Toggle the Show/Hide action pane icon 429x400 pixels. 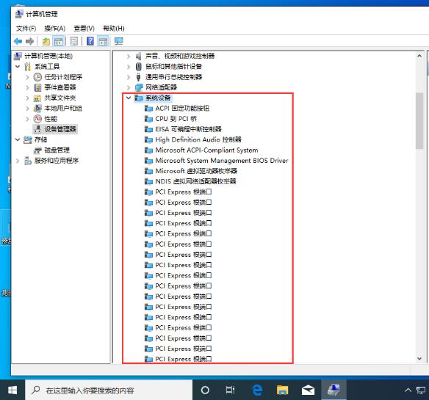(x=103, y=42)
